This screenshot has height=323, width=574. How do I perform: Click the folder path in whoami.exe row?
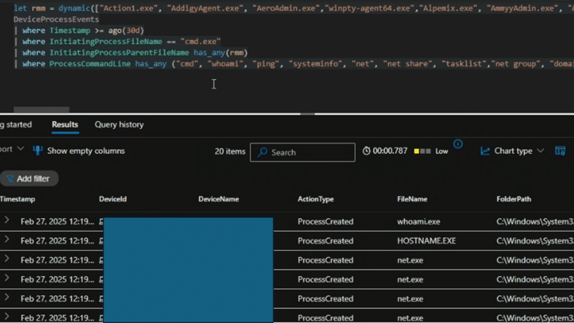coord(535,222)
